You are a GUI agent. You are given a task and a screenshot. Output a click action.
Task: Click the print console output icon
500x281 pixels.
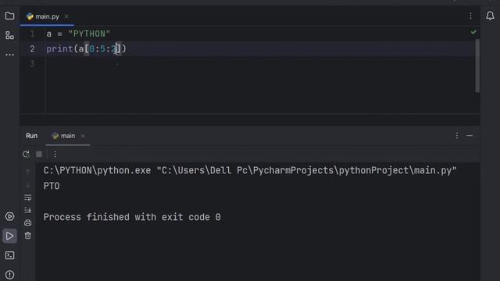click(x=28, y=222)
